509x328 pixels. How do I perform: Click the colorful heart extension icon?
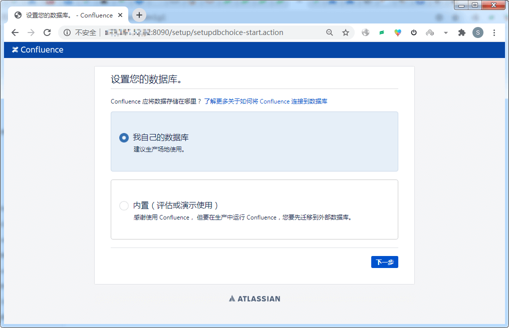[x=398, y=32]
